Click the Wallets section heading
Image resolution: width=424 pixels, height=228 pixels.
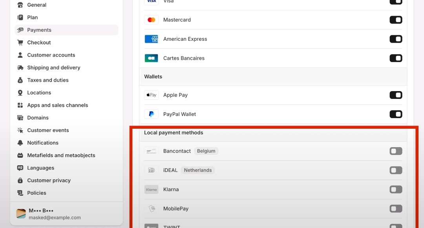(153, 77)
